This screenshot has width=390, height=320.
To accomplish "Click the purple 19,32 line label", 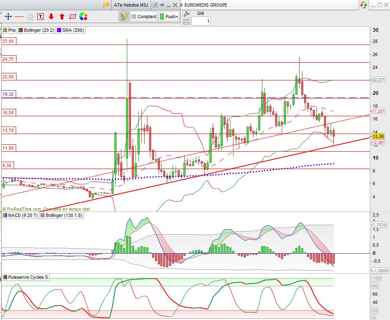I will click(x=8, y=94).
